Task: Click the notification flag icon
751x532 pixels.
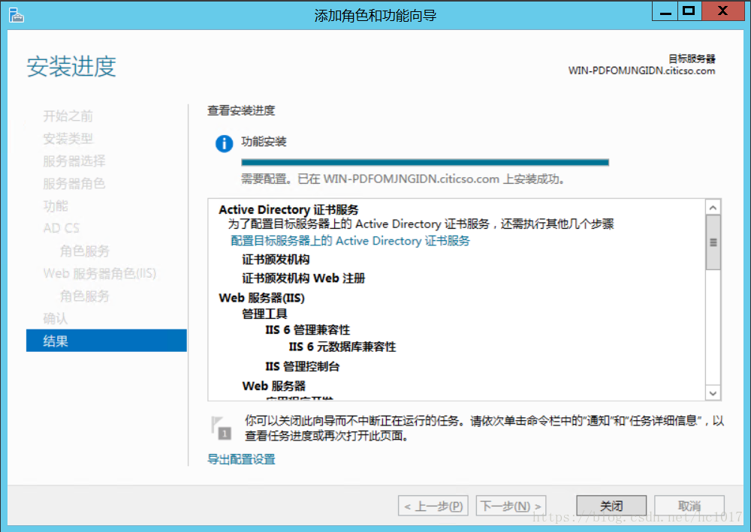Action: point(220,428)
